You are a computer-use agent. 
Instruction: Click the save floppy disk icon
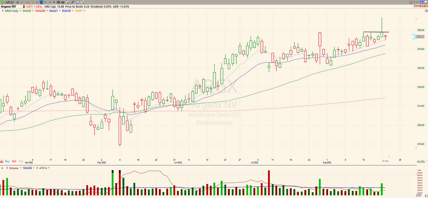click(x=426, y=2)
